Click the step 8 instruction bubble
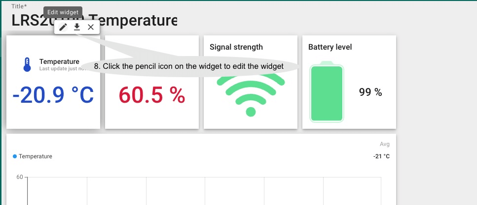Viewport: 477px width, 205px height. (188, 66)
